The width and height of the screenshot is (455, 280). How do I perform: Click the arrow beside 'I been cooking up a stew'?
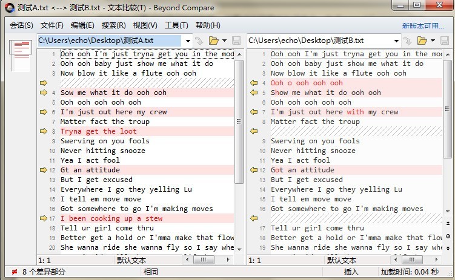click(x=44, y=218)
